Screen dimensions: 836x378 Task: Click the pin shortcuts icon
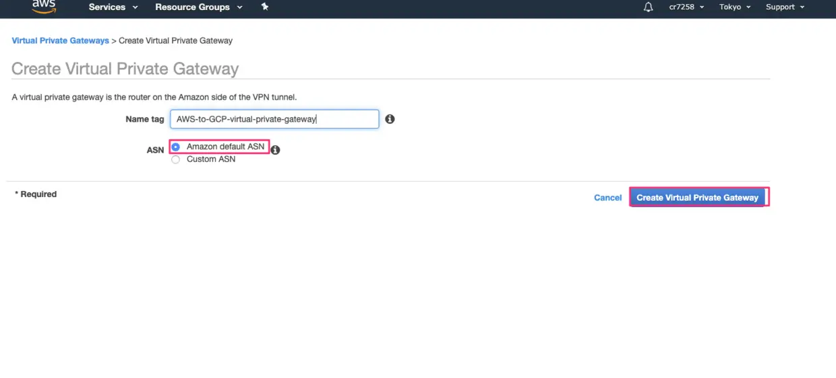click(x=265, y=7)
